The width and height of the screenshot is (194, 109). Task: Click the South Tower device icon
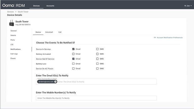click(12, 23)
